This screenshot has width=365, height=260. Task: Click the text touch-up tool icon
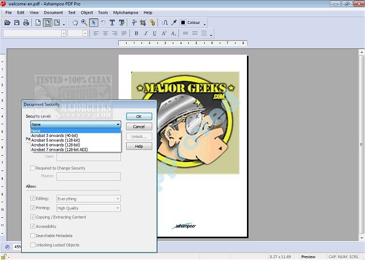[x=134, y=23]
